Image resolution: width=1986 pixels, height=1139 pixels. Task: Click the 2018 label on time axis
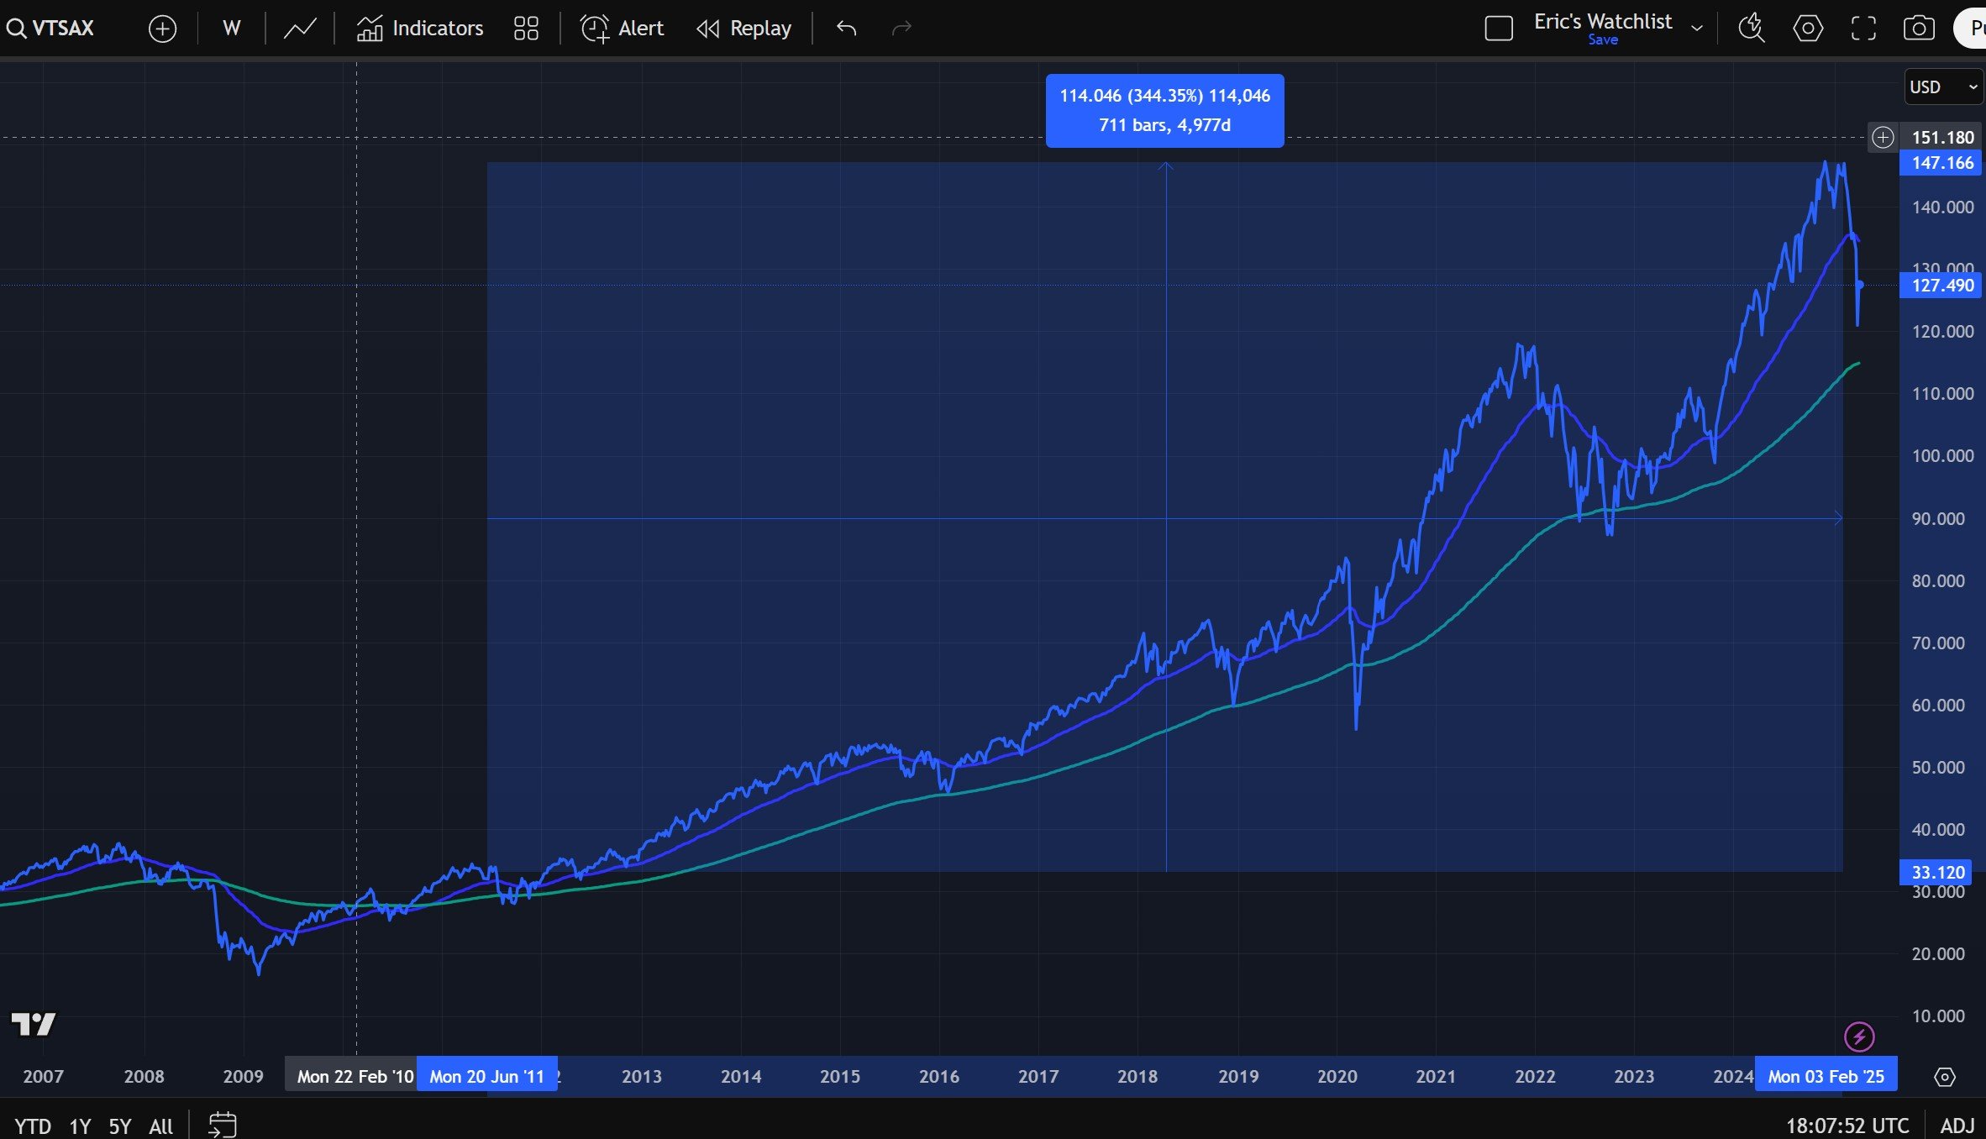pyautogui.click(x=1137, y=1076)
